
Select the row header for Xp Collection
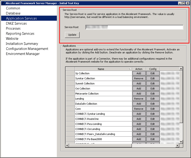(70, 73)
